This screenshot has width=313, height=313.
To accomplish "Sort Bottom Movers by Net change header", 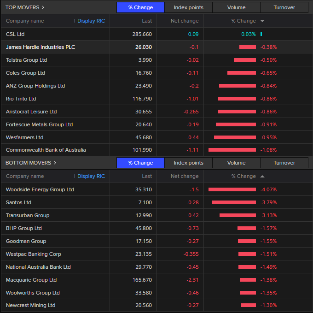I will pos(185,176).
